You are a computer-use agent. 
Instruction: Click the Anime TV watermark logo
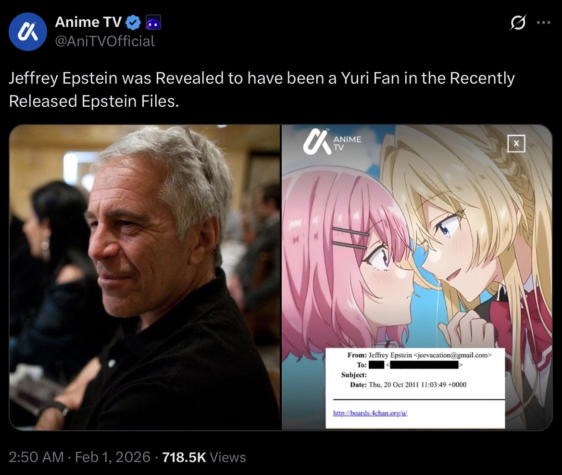[332, 142]
